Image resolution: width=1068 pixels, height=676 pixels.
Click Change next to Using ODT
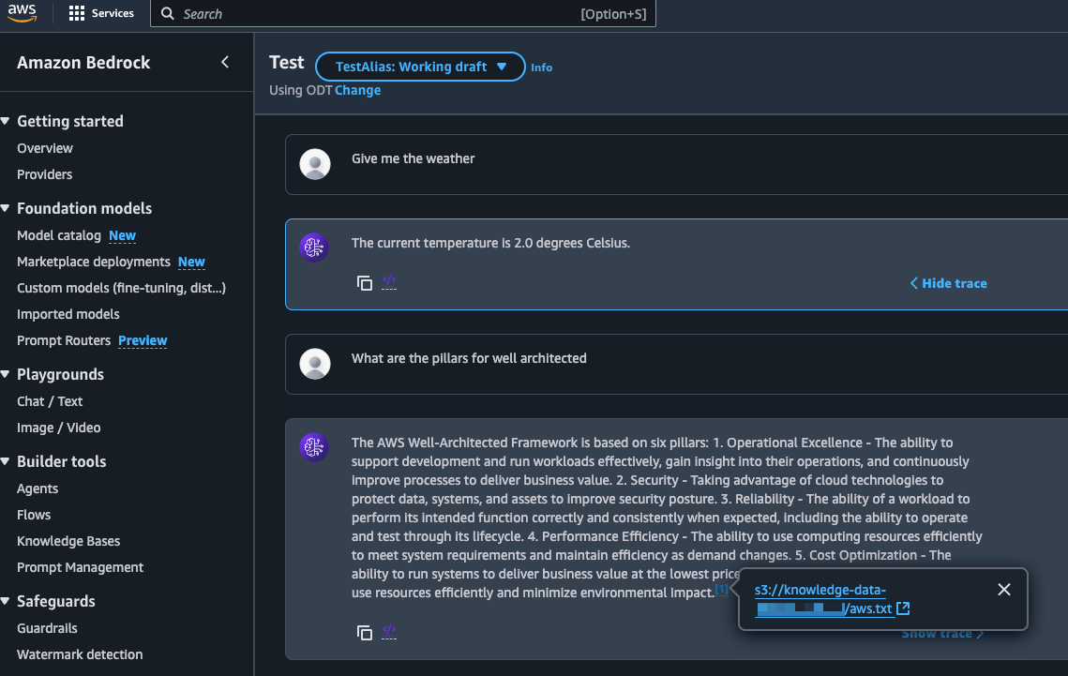tap(357, 90)
